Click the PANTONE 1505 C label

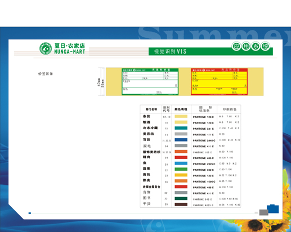[204, 181]
